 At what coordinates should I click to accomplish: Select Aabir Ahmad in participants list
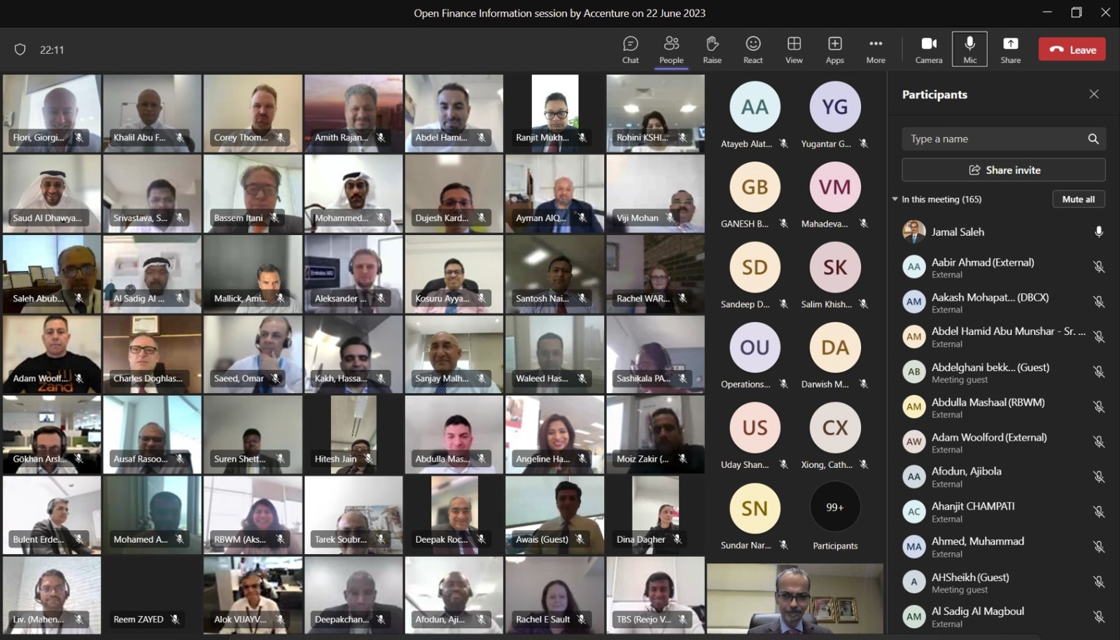pyautogui.click(x=982, y=267)
